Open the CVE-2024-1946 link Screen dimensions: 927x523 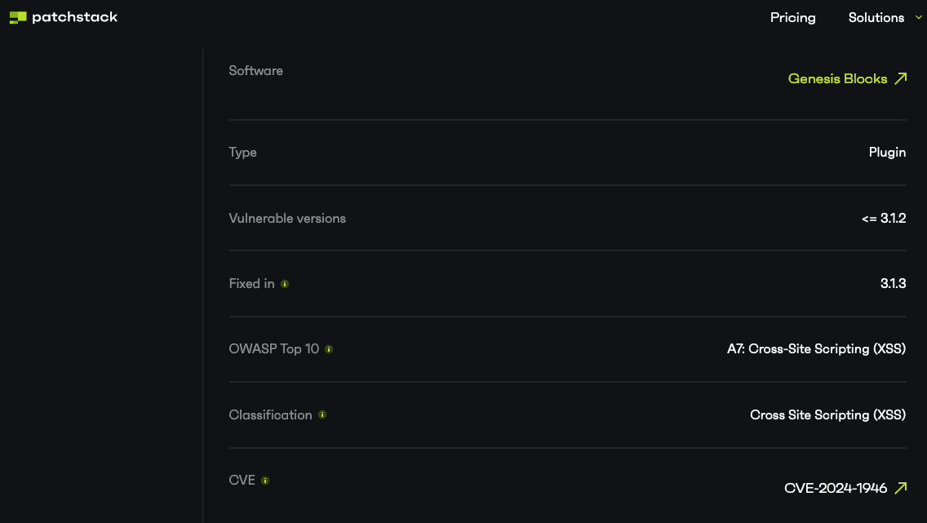pos(836,488)
